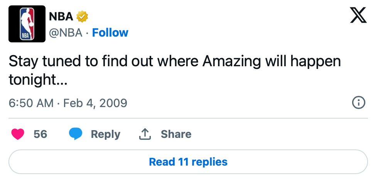378x181 pixels.
Task: Click the share upload arrow icon
Action: click(x=145, y=134)
